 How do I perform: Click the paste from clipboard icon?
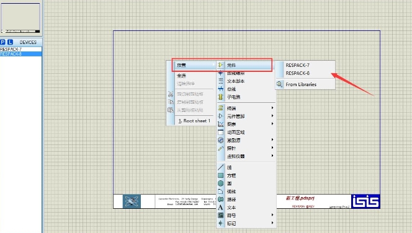coord(171,110)
